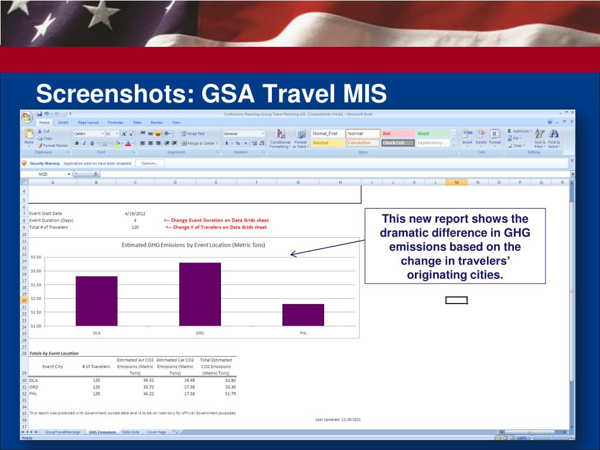The height and width of the screenshot is (450, 600).
Task: Open Format as Table gallery
Action: 301,138
